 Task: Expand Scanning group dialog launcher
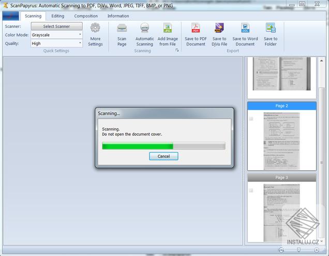tap(177, 50)
